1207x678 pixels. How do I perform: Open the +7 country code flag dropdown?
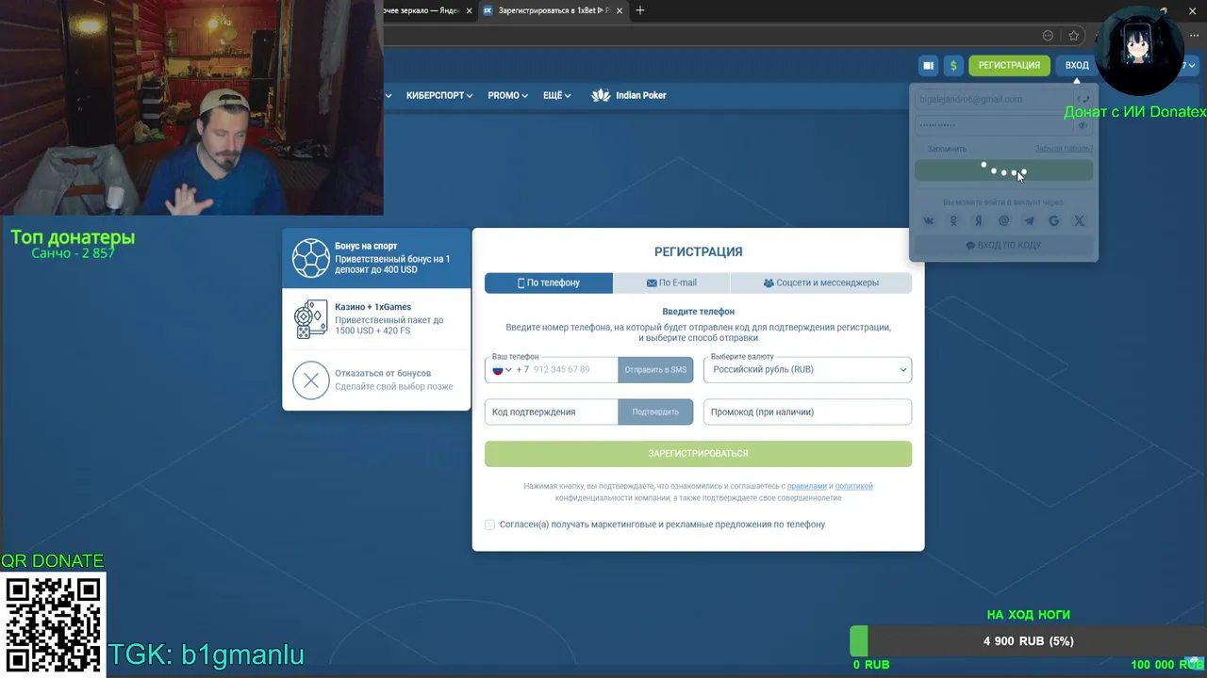(x=503, y=370)
